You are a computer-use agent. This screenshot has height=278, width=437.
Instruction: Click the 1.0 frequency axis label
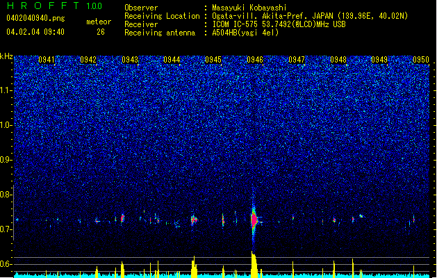click(x=6, y=125)
